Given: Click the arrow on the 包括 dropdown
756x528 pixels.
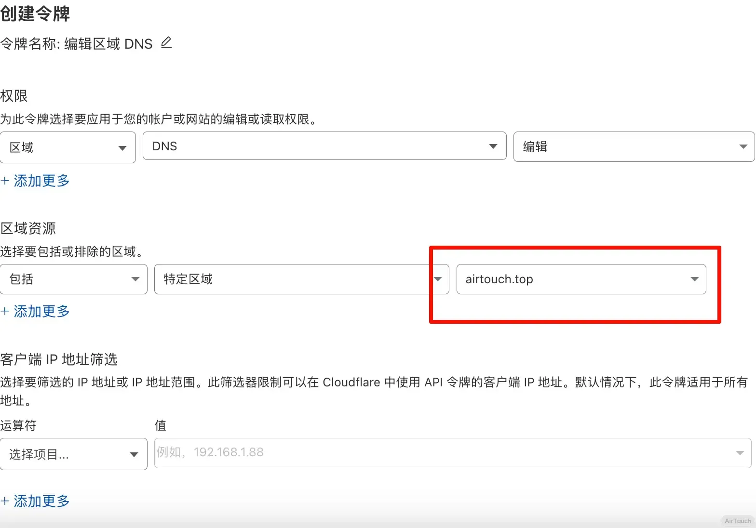Looking at the screenshot, I should point(135,279).
